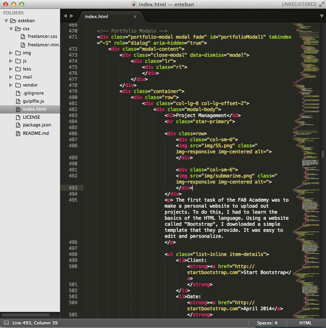Click the document icon in title bar
Screen dimensions: 326x328
tap(134, 4)
